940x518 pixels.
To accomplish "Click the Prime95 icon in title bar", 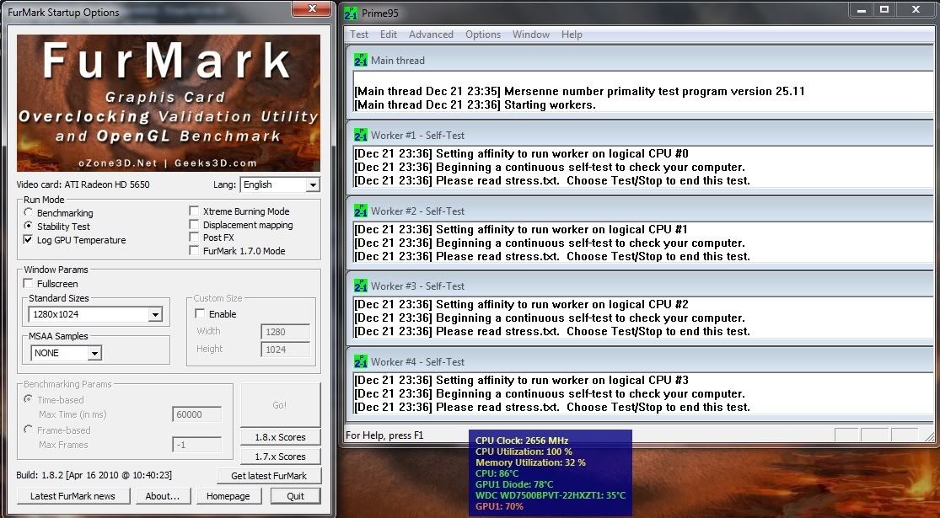I will pos(352,13).
